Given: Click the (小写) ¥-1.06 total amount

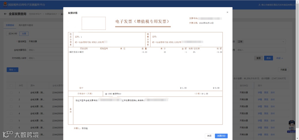Looking at the screenshot, I should [201, 94].
